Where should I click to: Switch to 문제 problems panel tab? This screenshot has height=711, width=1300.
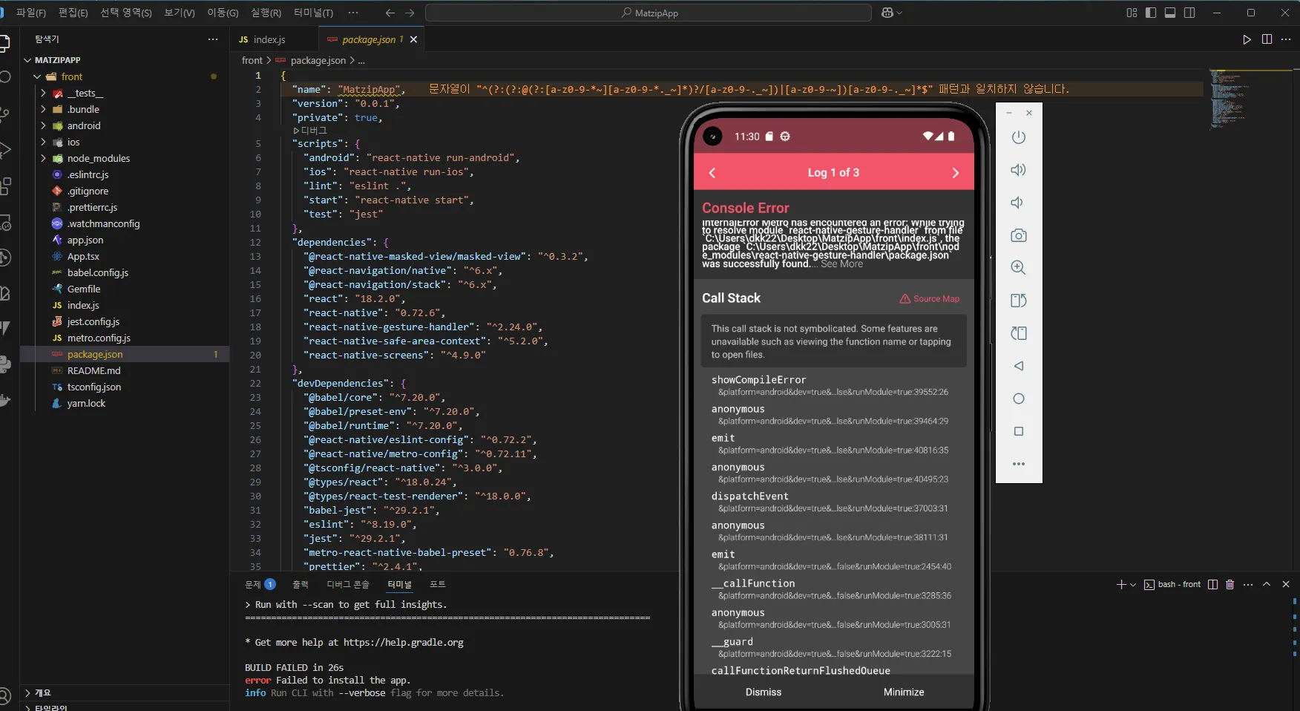tap(260, 584)
